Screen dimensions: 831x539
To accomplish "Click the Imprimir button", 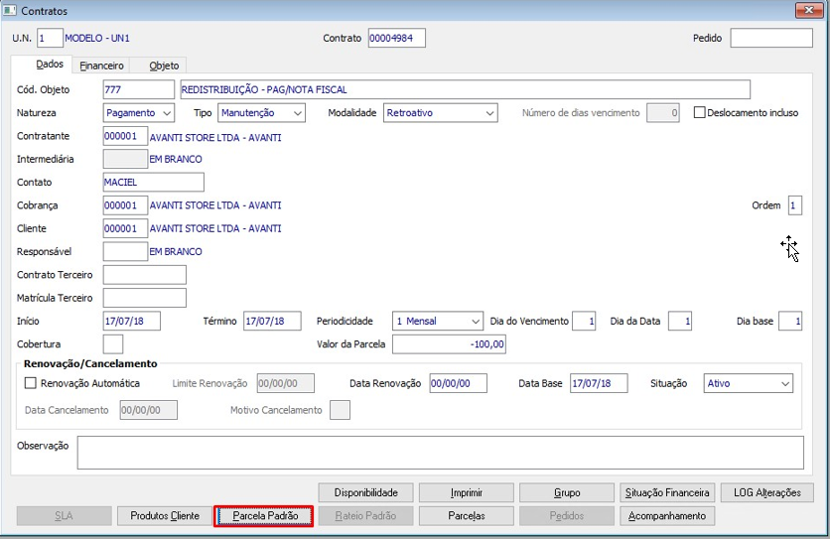I will click(467, 492).
